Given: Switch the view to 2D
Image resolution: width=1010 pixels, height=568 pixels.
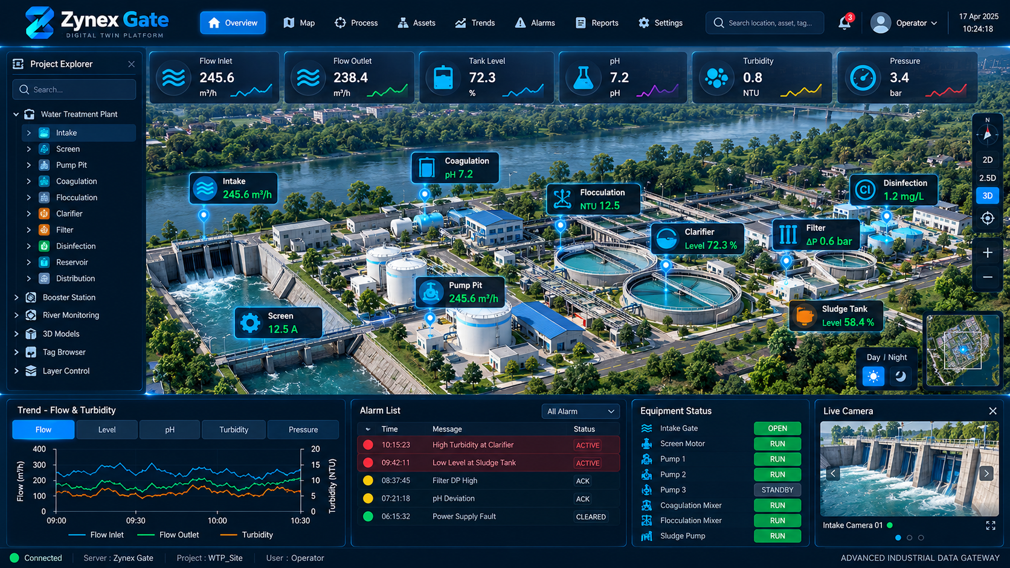Looking at the screenshot, I should point(988,160).
